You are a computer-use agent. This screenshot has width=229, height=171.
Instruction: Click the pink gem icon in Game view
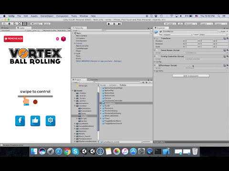[63, 39]
